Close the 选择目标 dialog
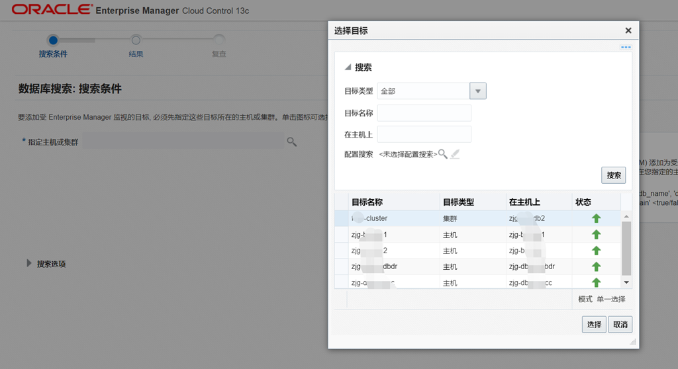678x369 pixels. [628, 30]
